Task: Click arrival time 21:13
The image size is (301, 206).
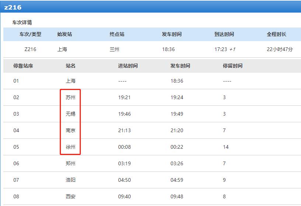Action: [124, 130]
